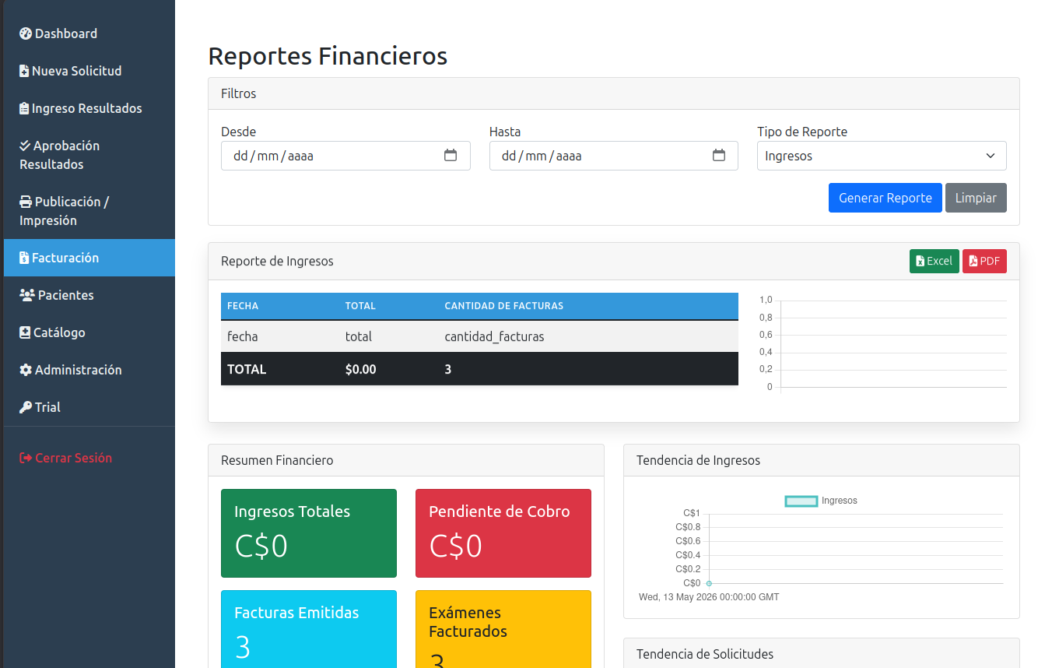This screenshot has height=668, width=1052.
Task: Click the Facturación invoice icon
Action: tap(24, 258)
